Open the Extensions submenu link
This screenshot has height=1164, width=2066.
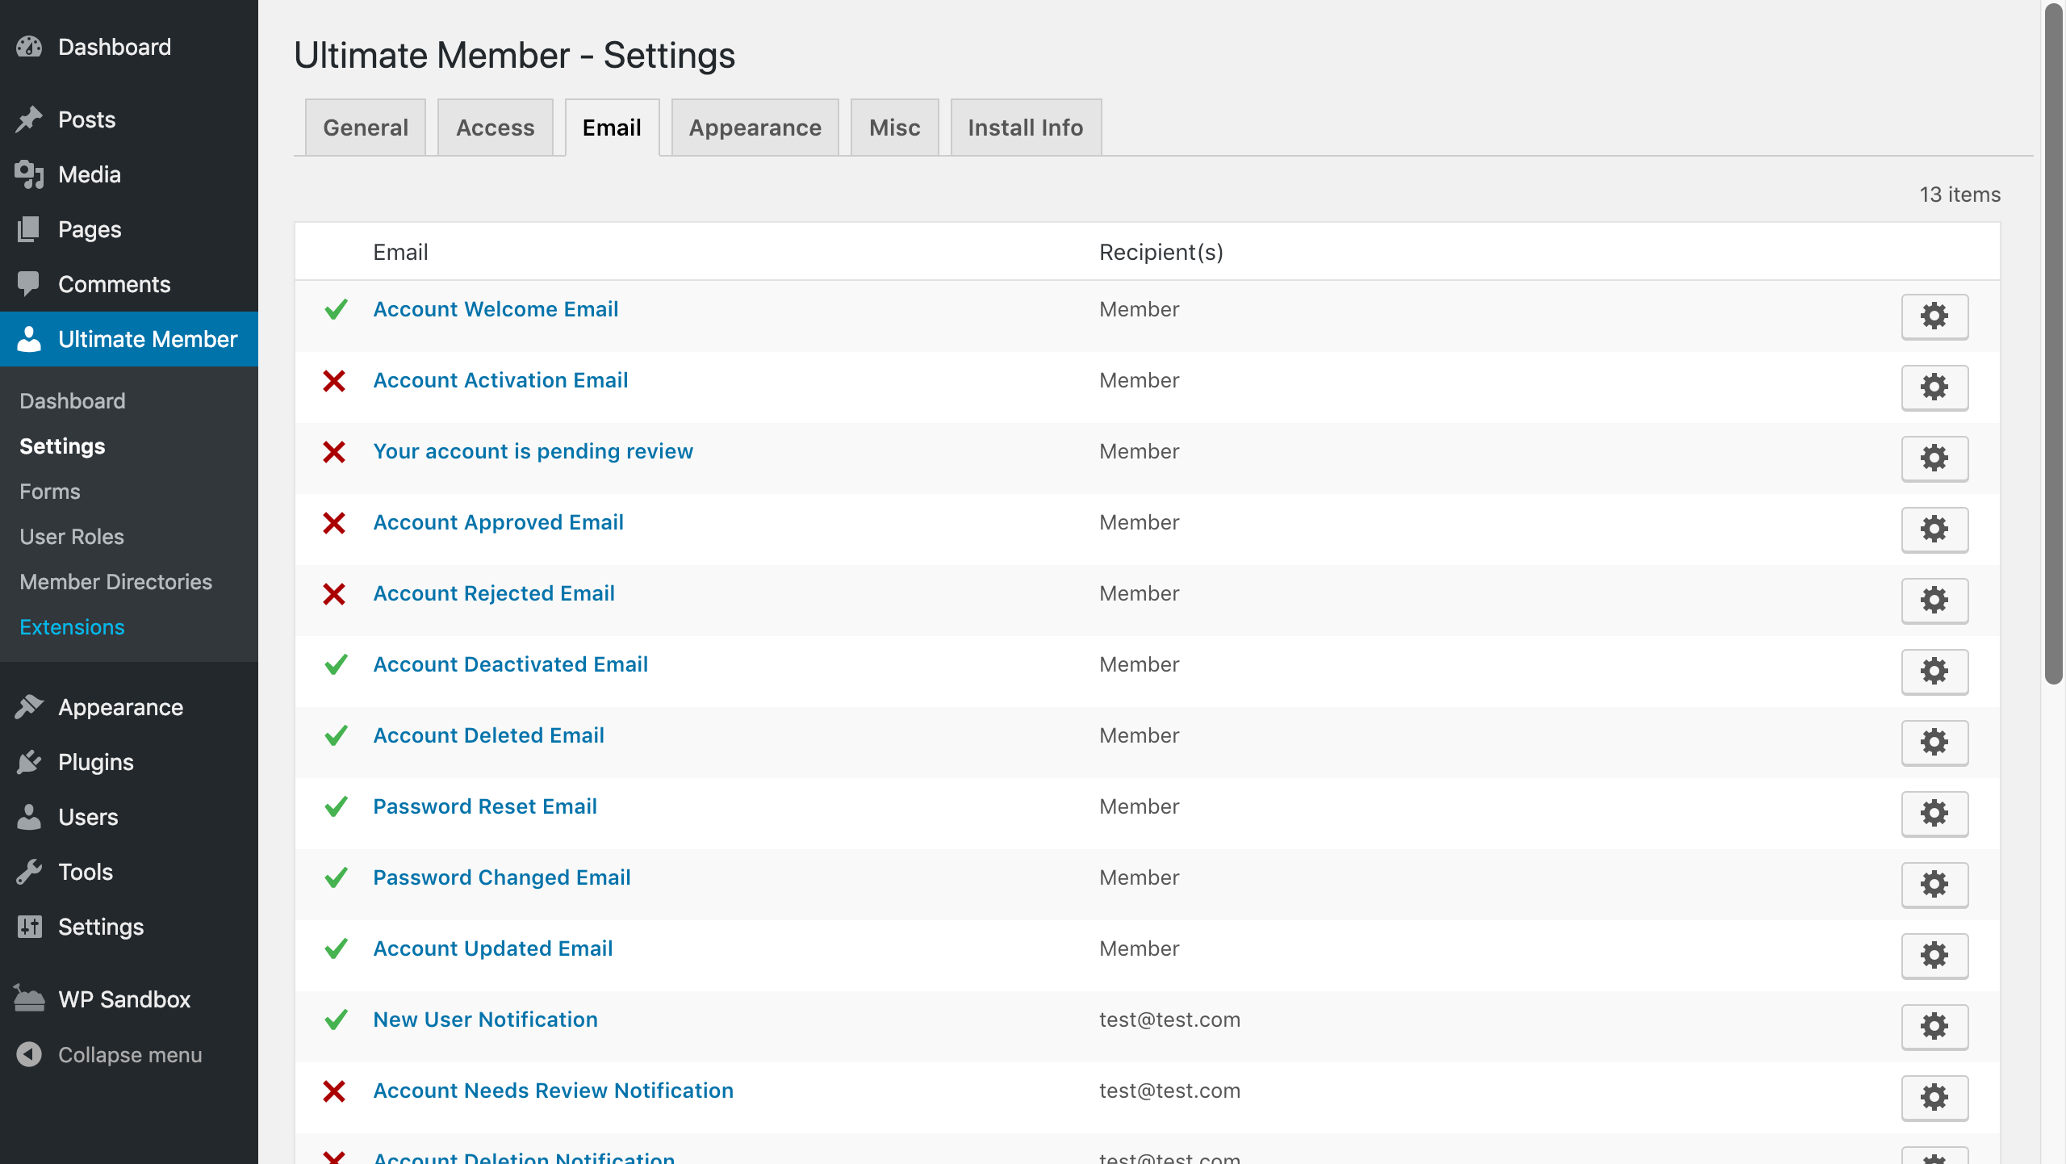[72, 627]
